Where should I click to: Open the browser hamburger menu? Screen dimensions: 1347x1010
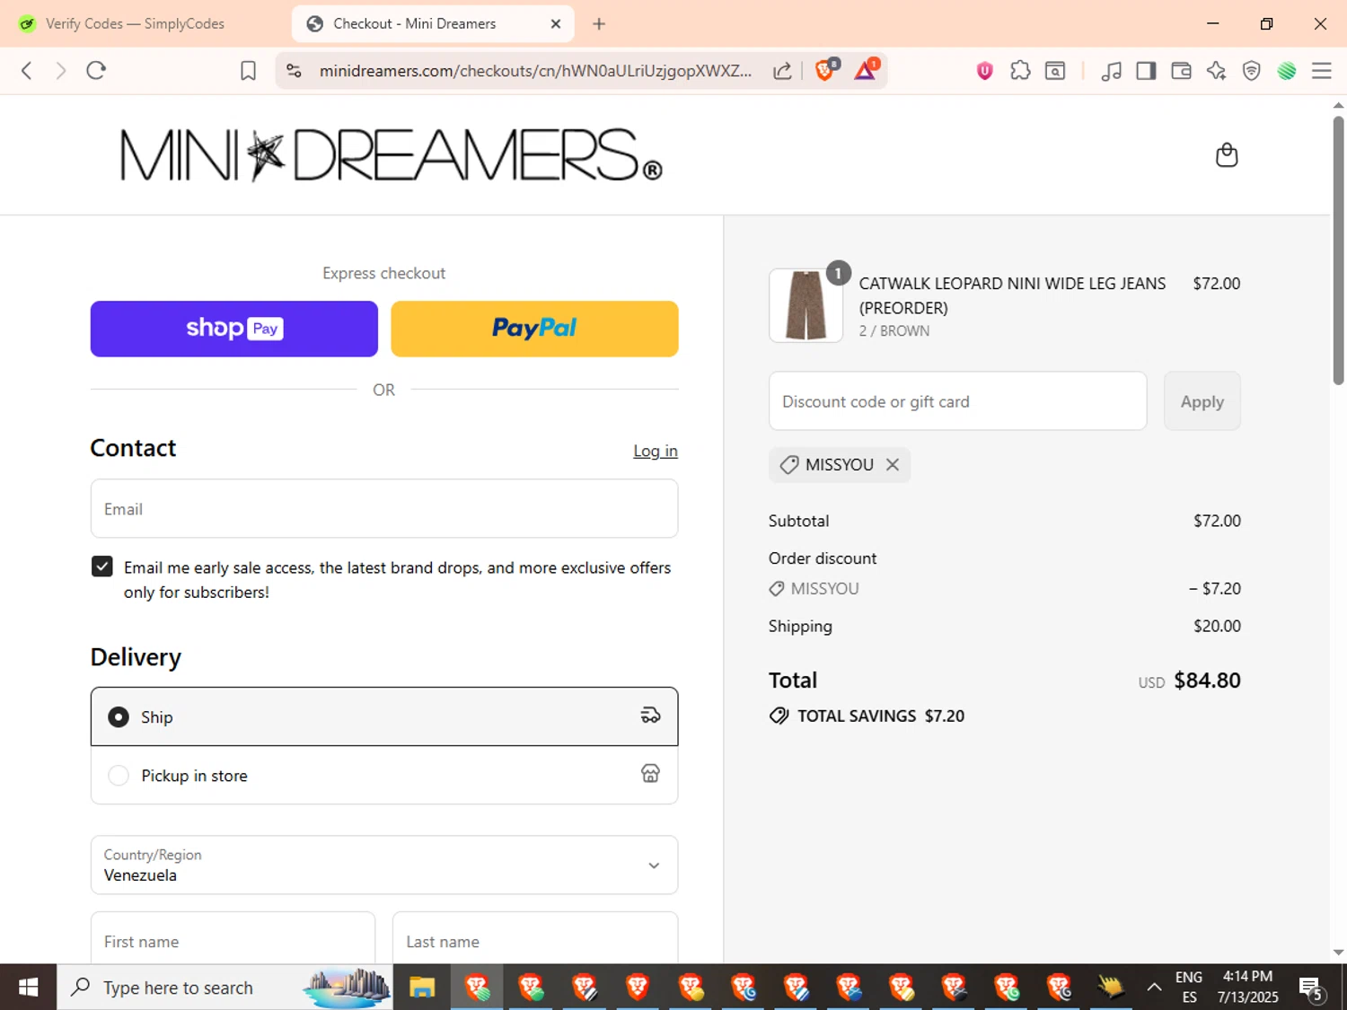point(1321,71)
